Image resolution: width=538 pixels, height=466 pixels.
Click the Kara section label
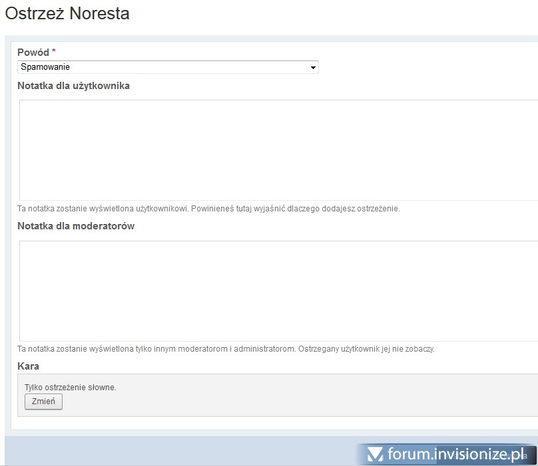pyautogui.click(x=28, y=366)
